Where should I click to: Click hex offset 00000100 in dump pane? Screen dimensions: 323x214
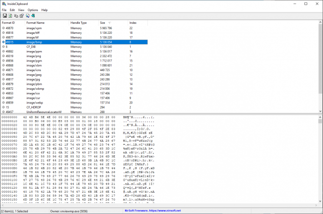[10, 180]
